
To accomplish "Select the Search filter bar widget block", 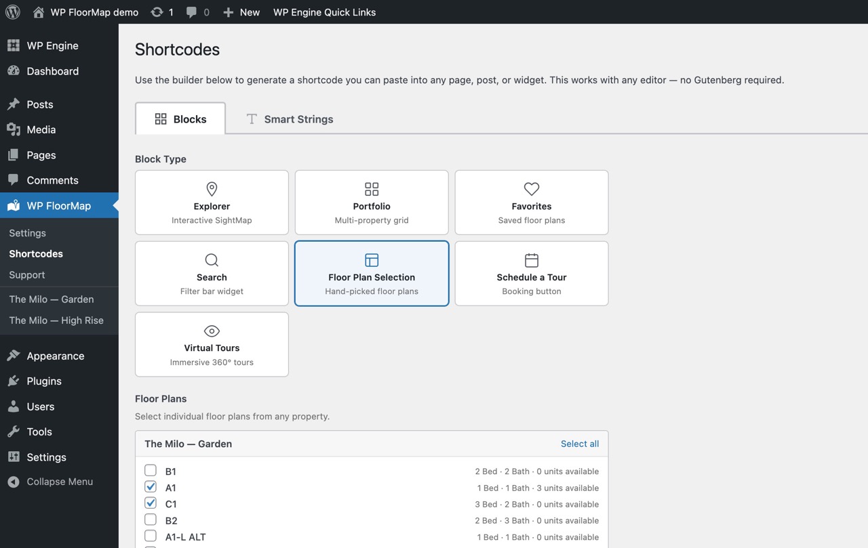I will tap(212, 273).
